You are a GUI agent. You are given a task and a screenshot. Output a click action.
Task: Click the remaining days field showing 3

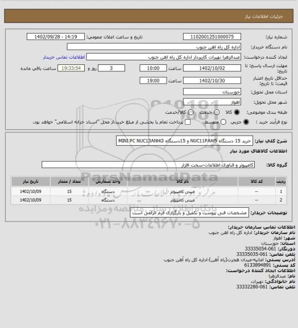[x=111, y=68]
